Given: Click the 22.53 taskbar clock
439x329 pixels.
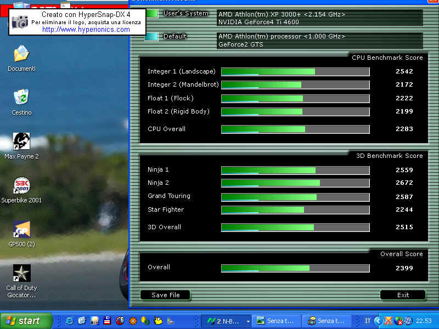Looking at the screenshot, I should (x=424, y=321).
